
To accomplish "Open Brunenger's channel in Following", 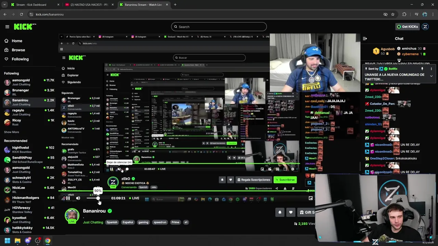I will click(29, 92).
